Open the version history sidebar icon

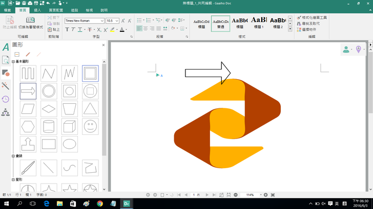tap(6, 99)
